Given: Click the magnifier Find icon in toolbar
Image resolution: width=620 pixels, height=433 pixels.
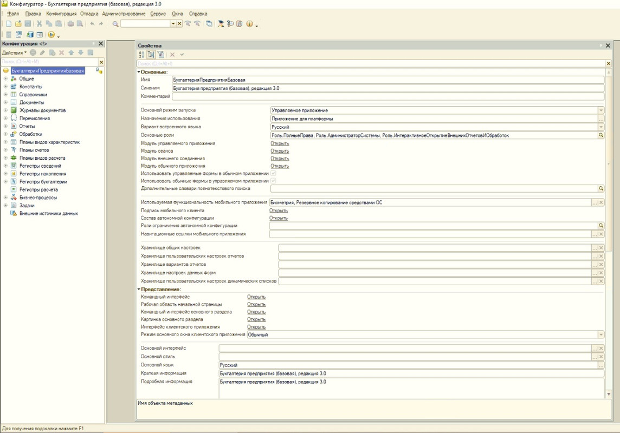Looking at the screenshot, I should (115, 24).
